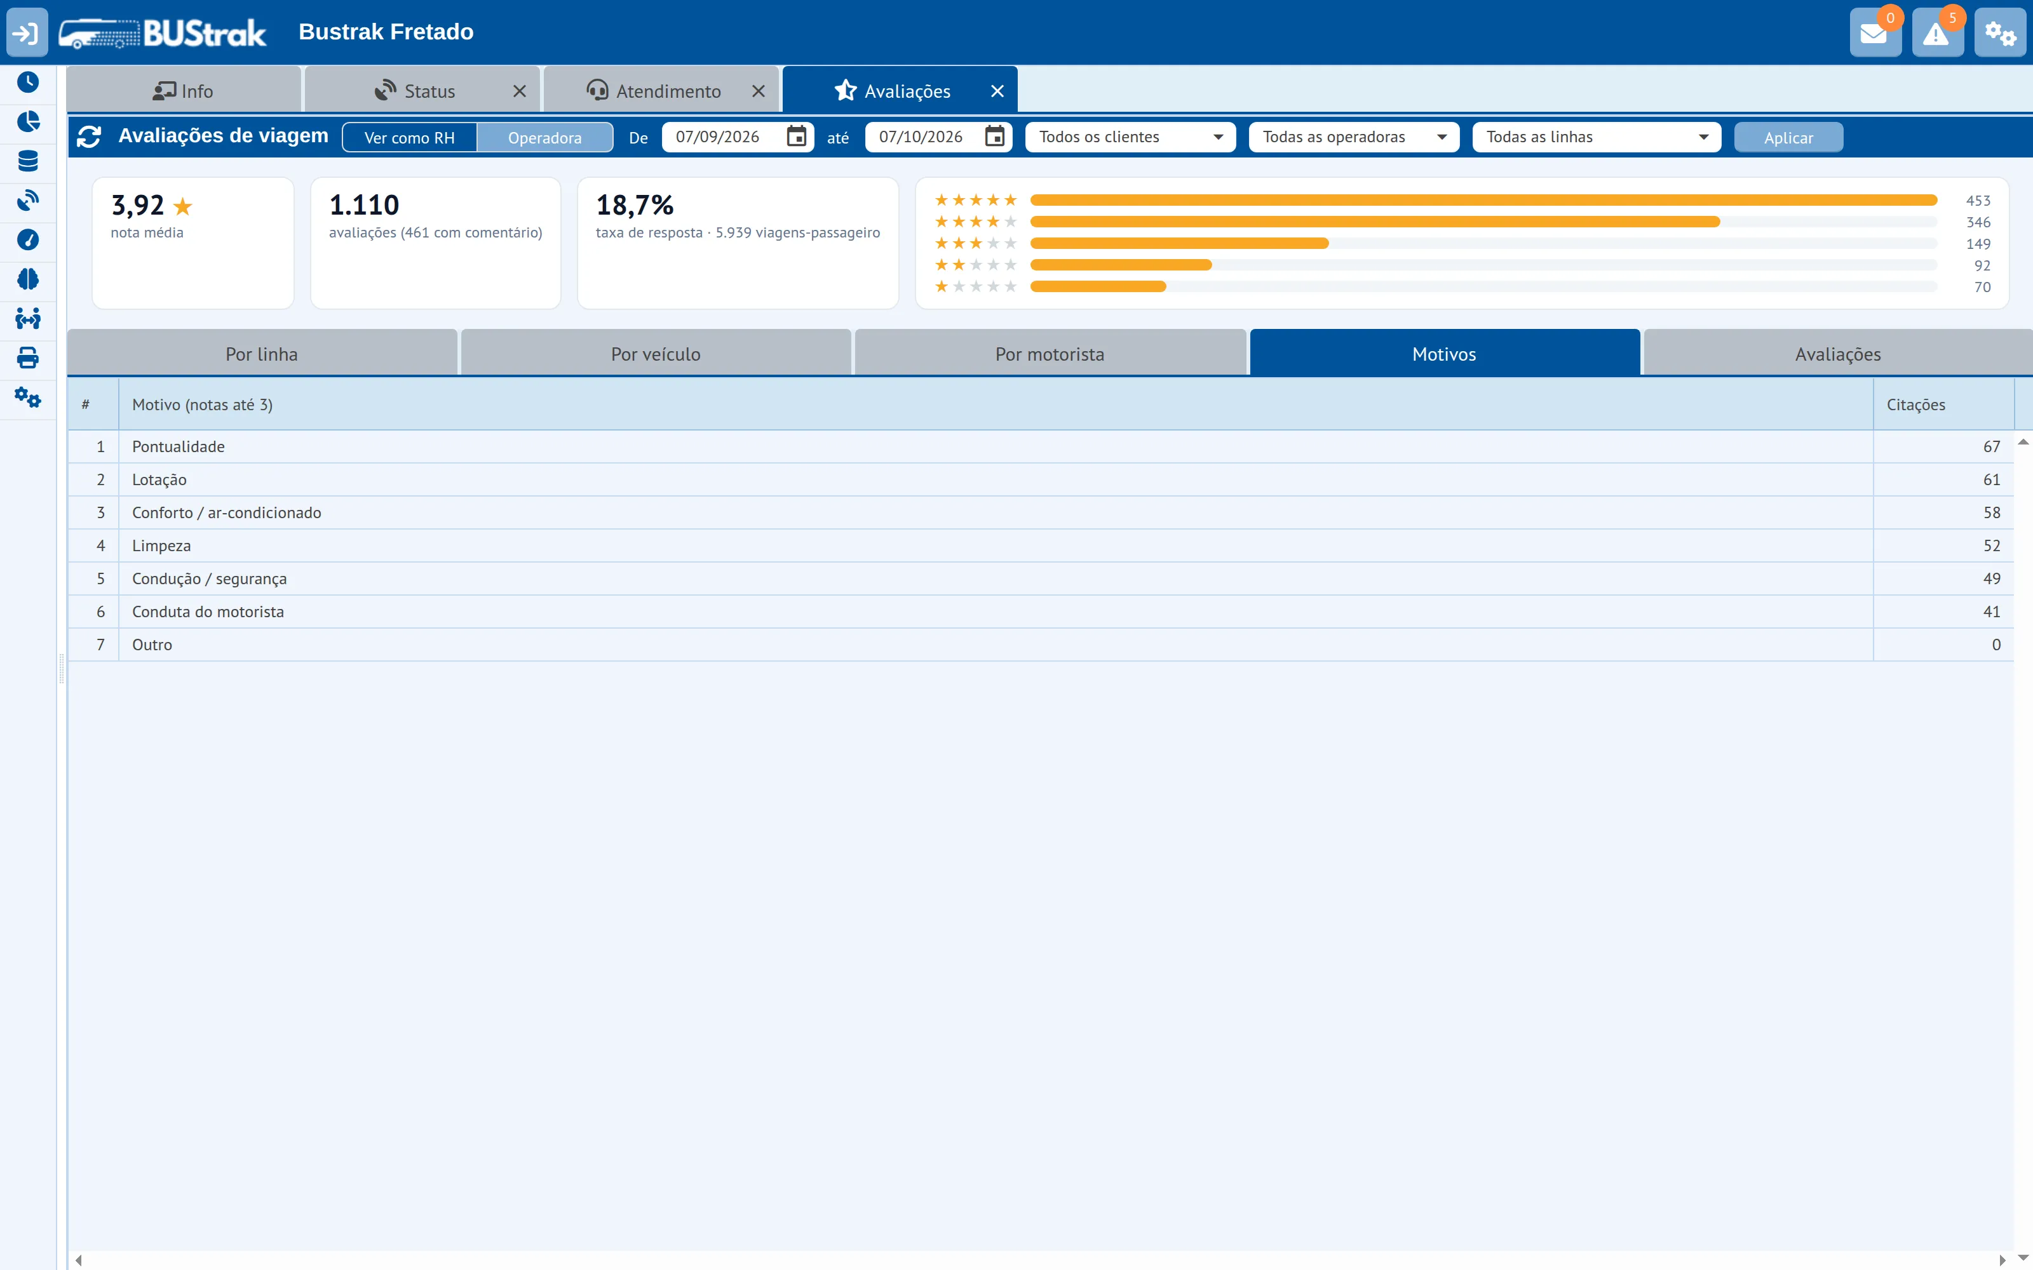
Task: Select the printer icon in sidebar
Action: click(x=28, y=359)
